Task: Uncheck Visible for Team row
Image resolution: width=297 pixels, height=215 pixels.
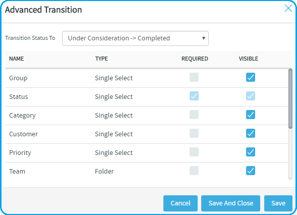Action: coord(251,171)
